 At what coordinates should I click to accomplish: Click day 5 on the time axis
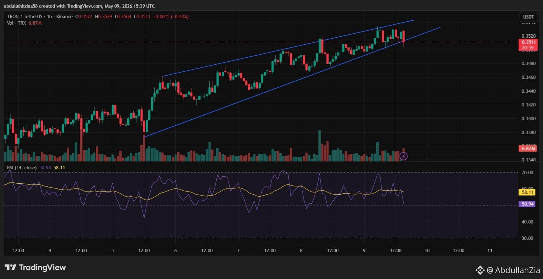[113, 251]
